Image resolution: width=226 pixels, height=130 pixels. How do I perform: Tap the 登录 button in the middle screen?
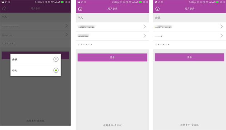point(112,57)
